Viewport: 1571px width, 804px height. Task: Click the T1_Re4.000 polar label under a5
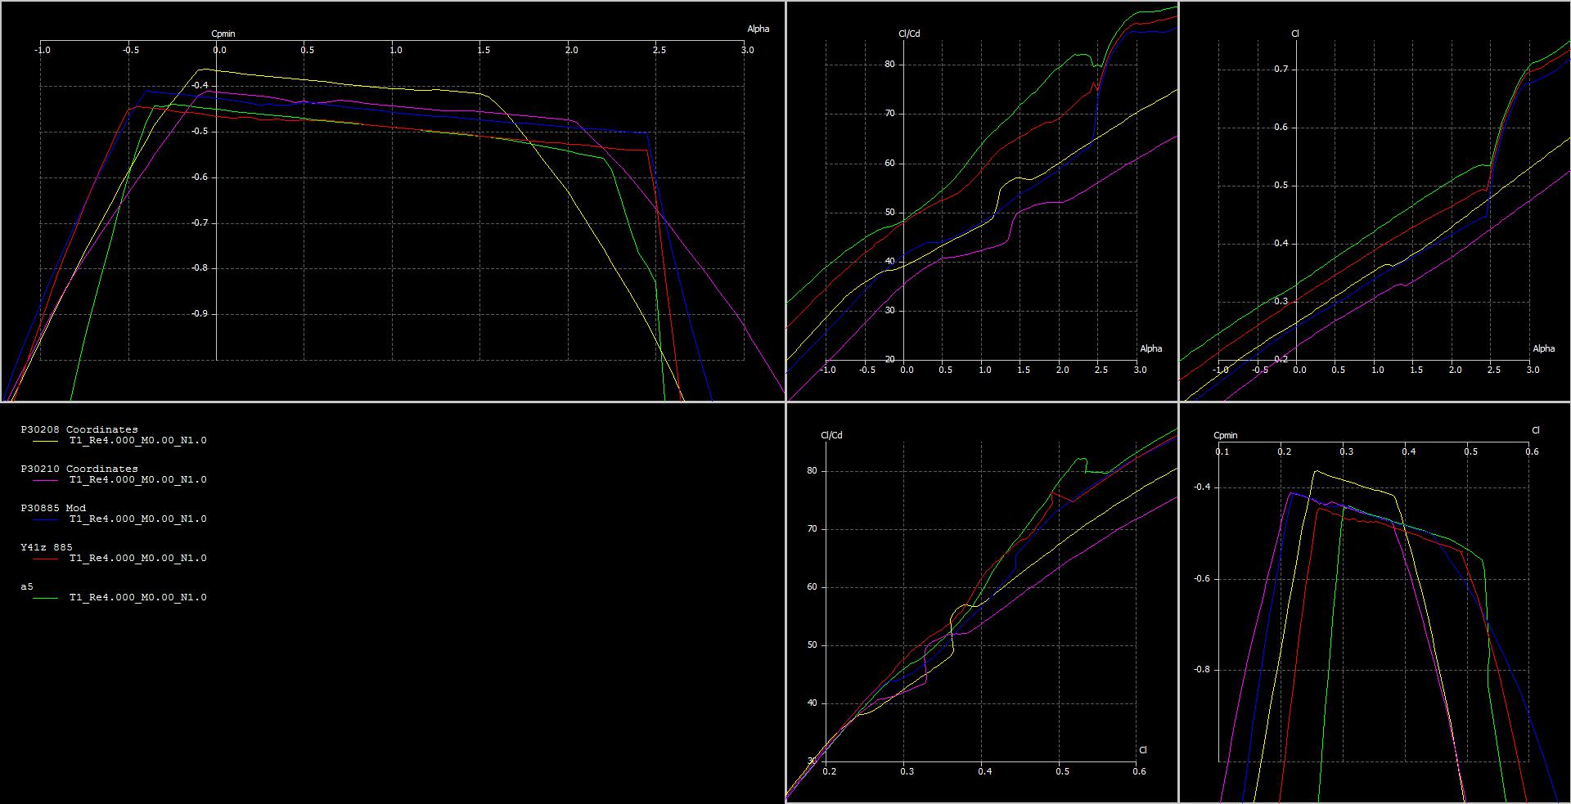(137, 598)
